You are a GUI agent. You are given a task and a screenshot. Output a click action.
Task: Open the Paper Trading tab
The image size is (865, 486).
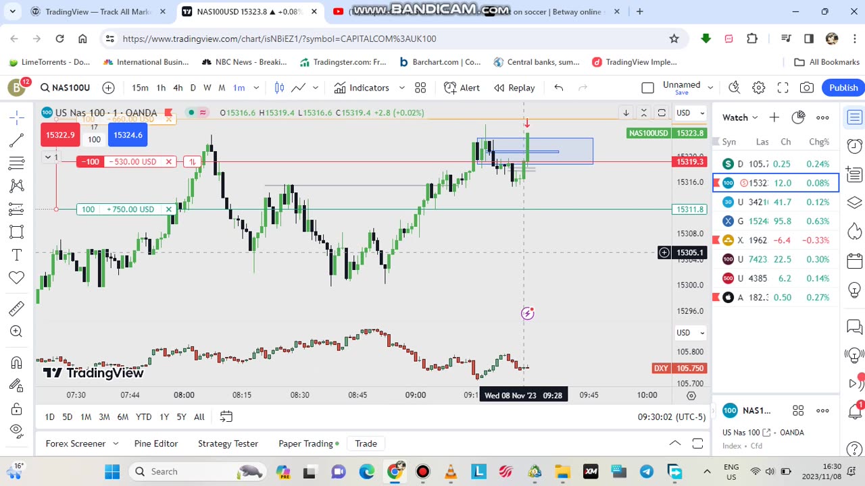point(309,443)
